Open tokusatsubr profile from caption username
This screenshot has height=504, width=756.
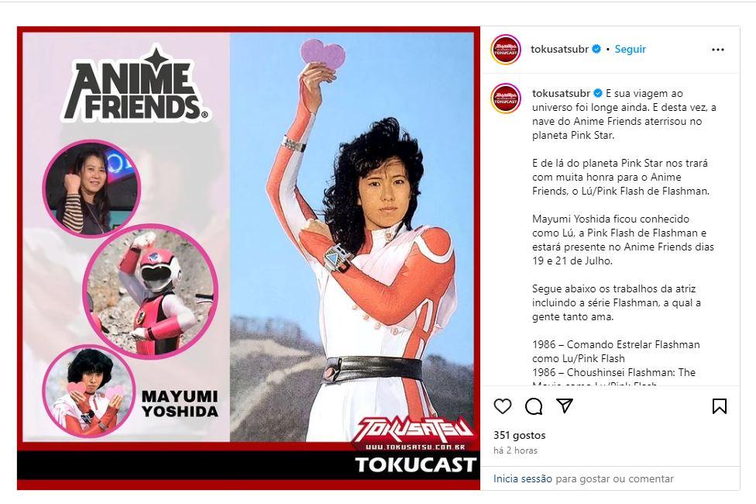[562, 93]
